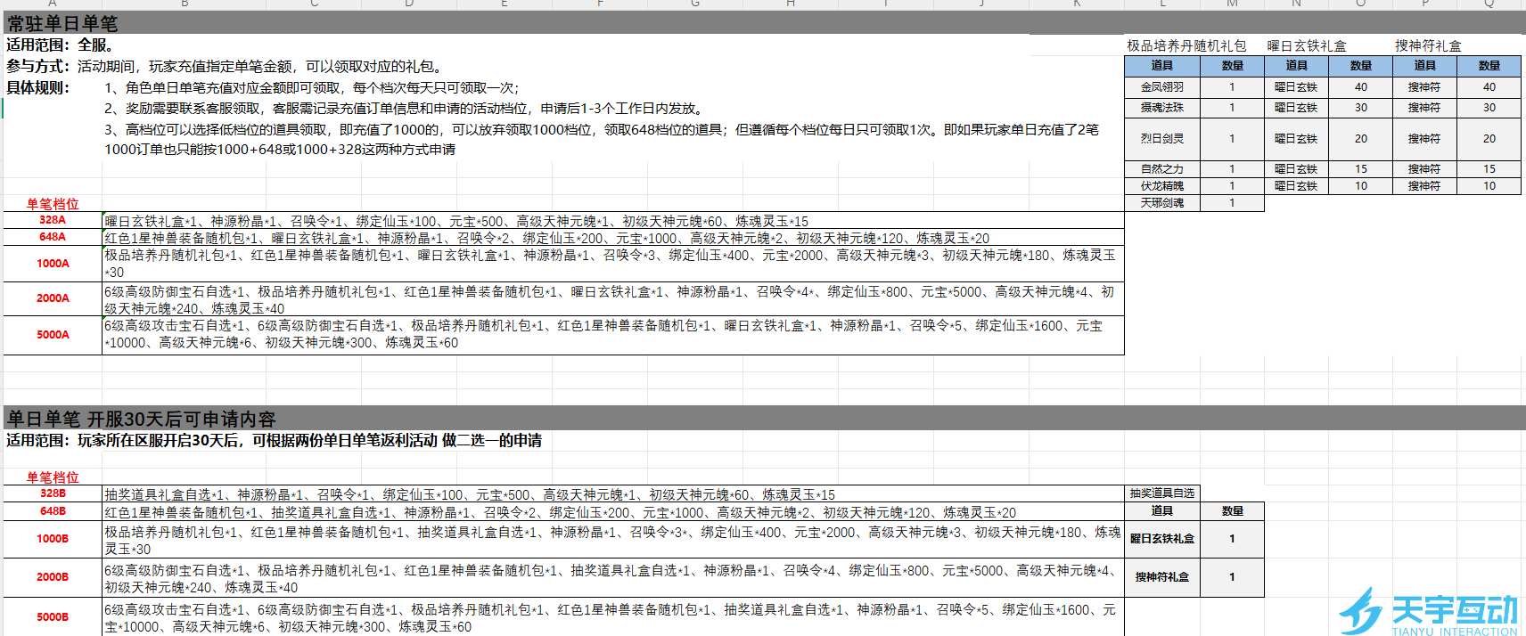Click the 天宇互动 logo image
This screenshot has width=1526, height=636.
pos(1428,612)
